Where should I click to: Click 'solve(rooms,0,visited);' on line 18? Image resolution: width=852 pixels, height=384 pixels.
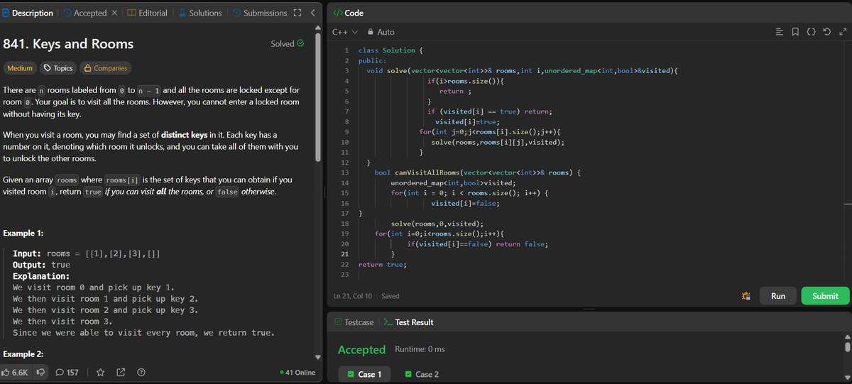[x=437, y=224]
